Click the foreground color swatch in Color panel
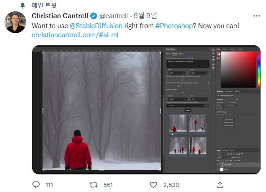This screenshot has height=192, width=266. click(x=218, y=53)
